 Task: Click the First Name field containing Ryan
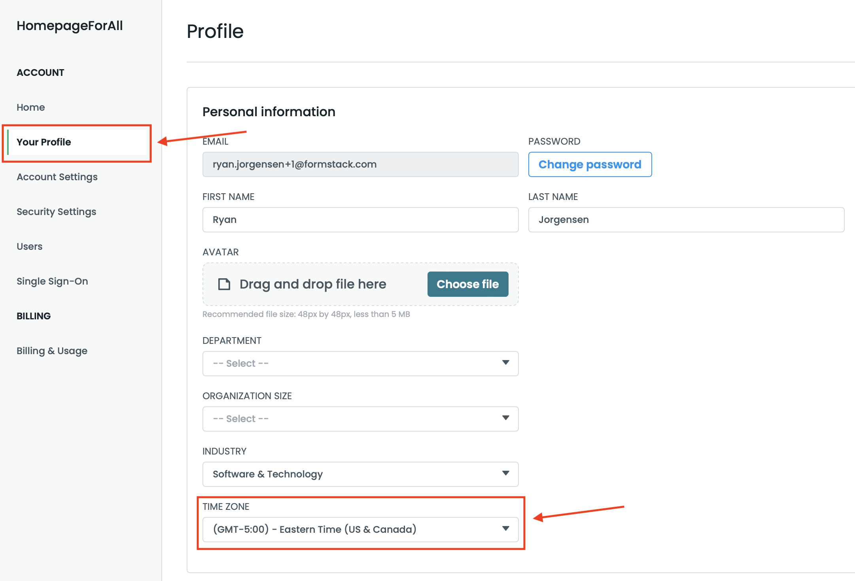(360, 220)
